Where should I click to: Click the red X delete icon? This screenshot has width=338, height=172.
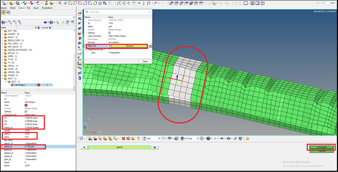tap(123, 138)
